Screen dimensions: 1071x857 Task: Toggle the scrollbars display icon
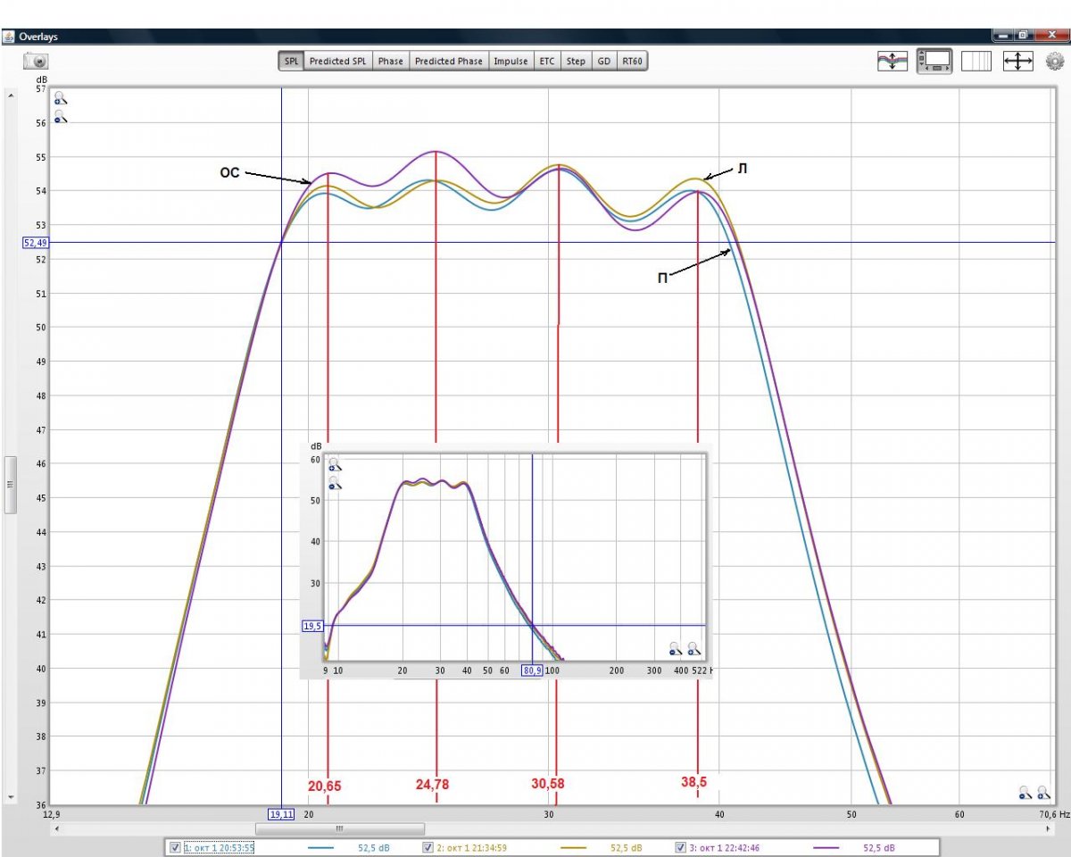[x=935, y=62]
